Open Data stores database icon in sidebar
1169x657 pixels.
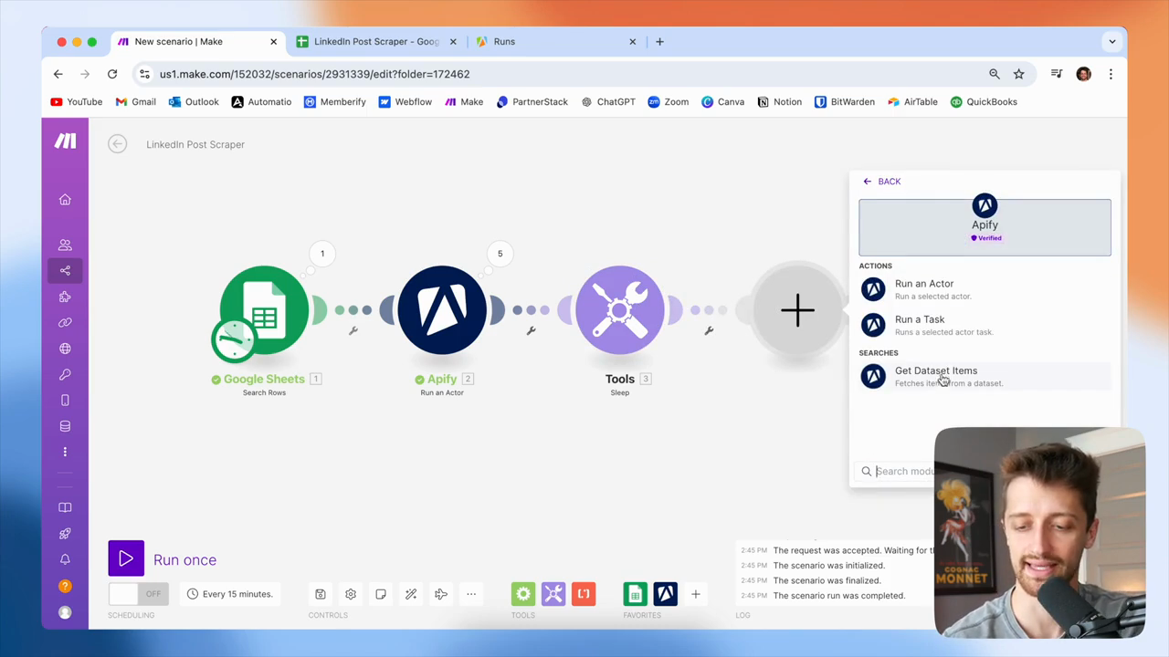coord(65,426)
